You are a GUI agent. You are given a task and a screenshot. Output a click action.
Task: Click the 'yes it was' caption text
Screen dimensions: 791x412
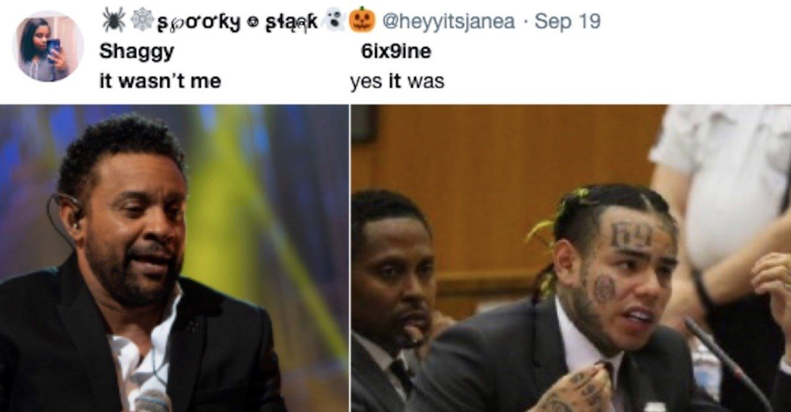point(397,82)
